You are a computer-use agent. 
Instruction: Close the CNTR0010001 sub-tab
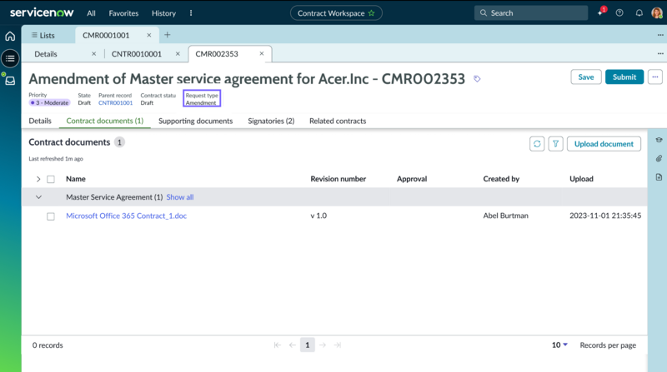pos(178,54)
